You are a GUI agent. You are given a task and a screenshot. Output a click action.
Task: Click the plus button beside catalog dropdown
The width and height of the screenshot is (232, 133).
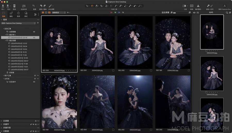38,23
